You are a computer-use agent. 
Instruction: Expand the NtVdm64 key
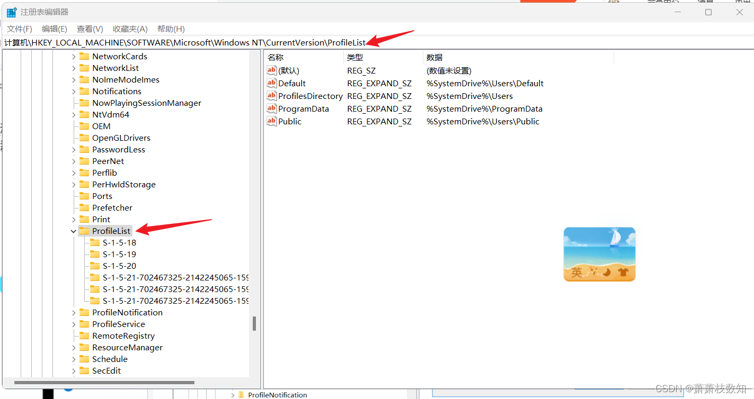[x=74, y=115]
